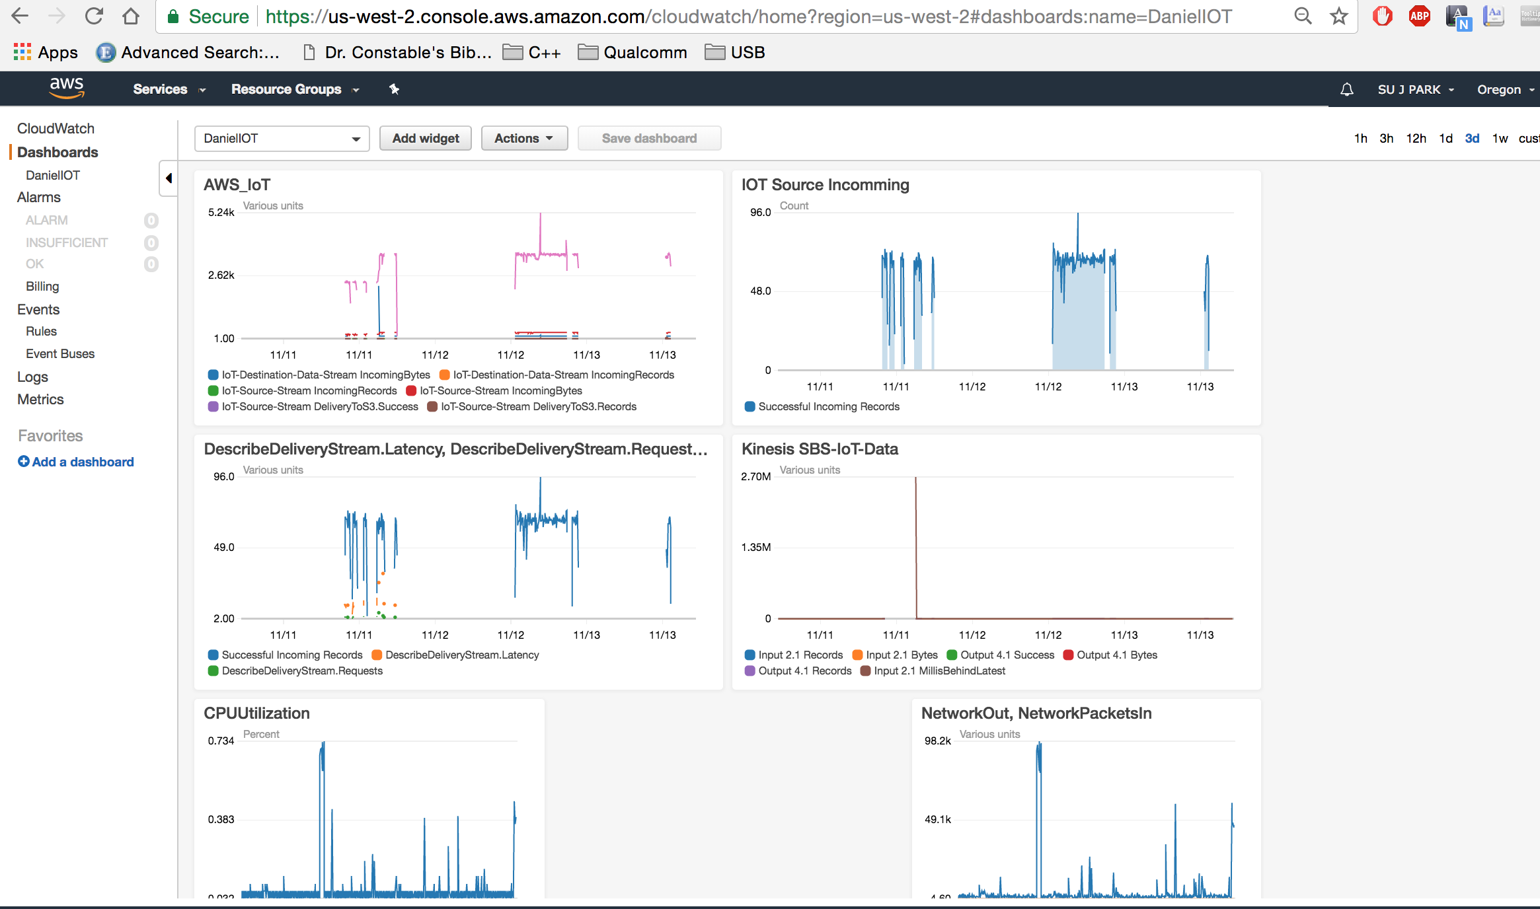Bookmark page with the star icon
This screenshot has width=1540, height=909.
tap(1338, 16)
